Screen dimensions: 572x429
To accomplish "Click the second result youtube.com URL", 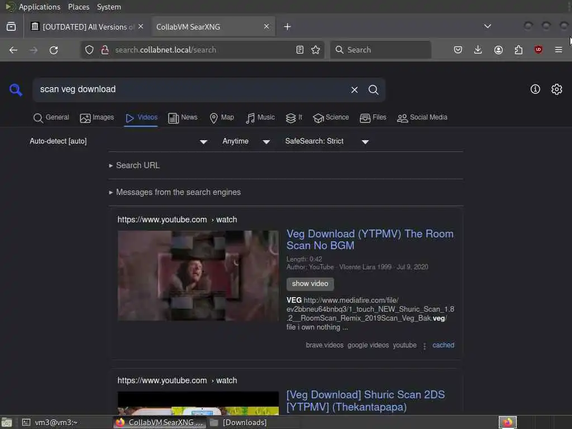I will pos(177,380).
